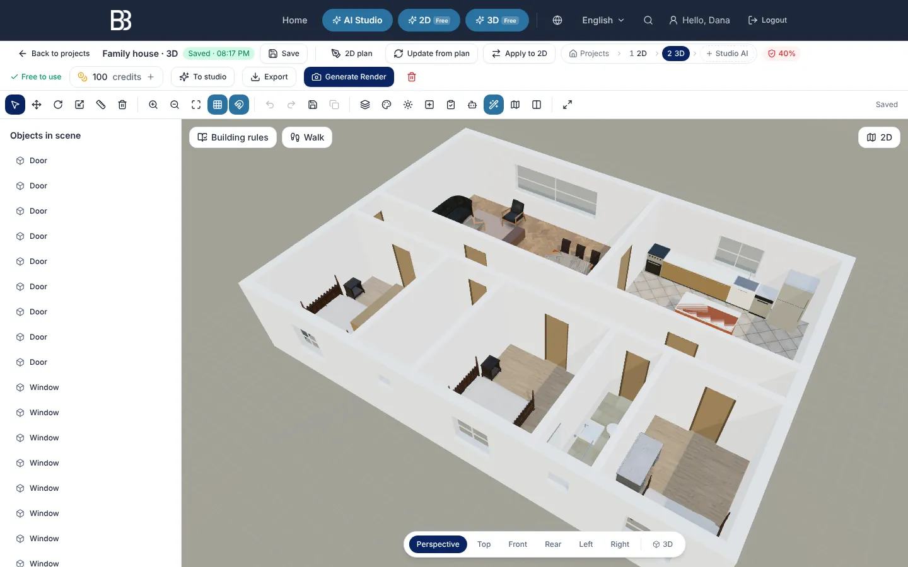Select the Perspective view tab
908x567 pixels.
click(x=438, y=544)
